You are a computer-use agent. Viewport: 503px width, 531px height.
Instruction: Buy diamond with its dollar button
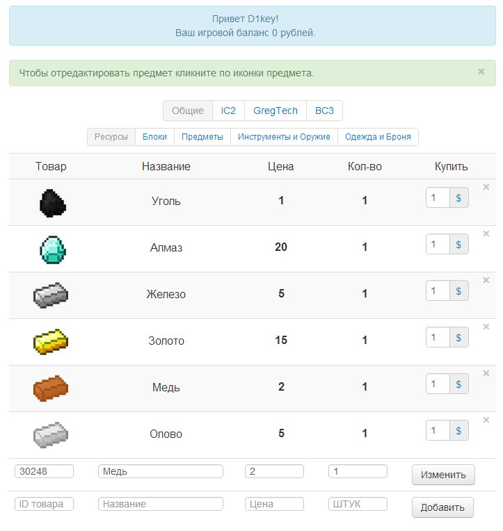click(459, 244)
